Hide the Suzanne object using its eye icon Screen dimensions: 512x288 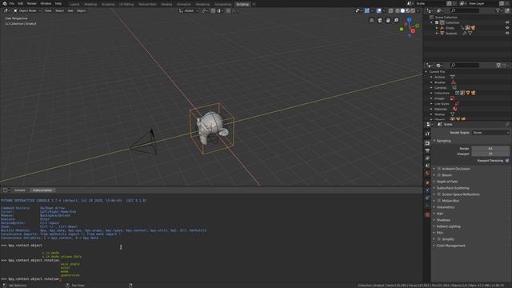pyautogui.click(x=507, y=33)
